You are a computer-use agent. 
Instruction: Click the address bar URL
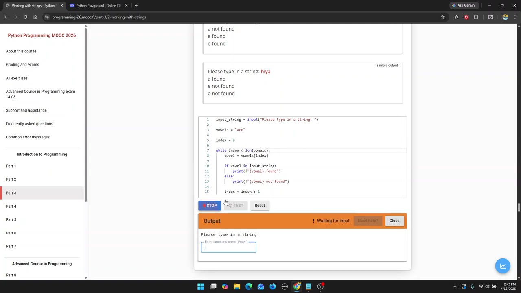click(x=99, y=17)
